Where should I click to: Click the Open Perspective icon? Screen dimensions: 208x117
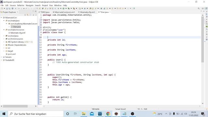coord(203,8)
